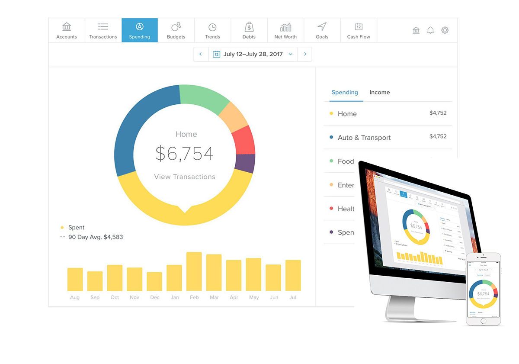Select the highlighted Spending tab

pos(140,30)
